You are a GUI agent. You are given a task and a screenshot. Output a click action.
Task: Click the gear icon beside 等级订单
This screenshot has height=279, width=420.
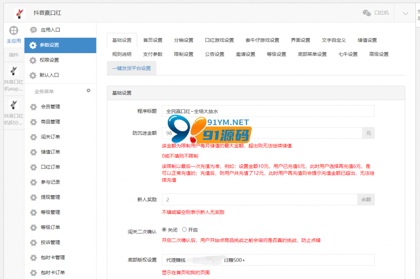pos(34,227)
